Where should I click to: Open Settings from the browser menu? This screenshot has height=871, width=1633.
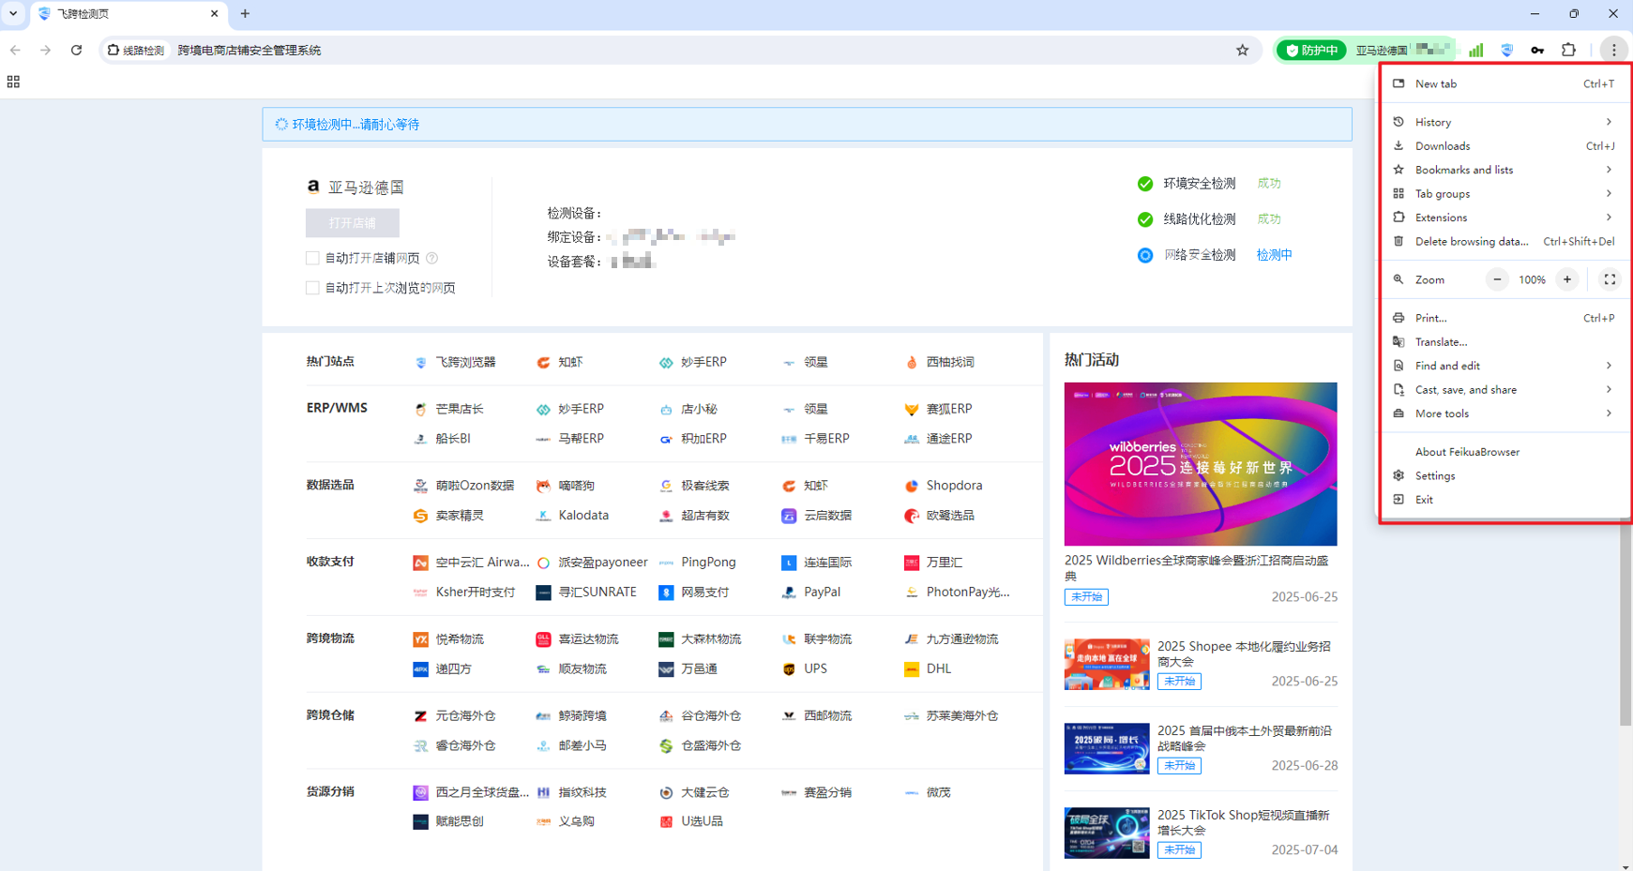[x=1435, y=476]
